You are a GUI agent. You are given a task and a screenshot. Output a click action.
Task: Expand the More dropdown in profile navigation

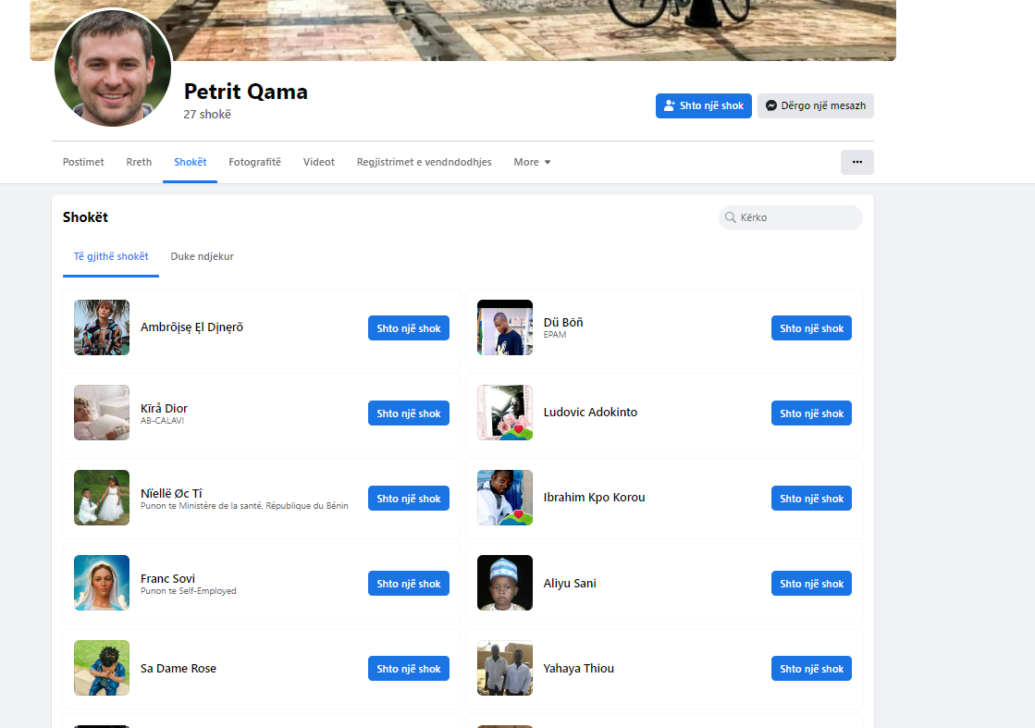pos(532,162)
